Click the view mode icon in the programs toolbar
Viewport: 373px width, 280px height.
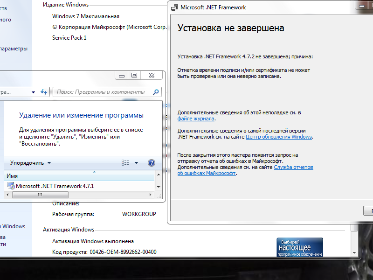coord(125,163)
